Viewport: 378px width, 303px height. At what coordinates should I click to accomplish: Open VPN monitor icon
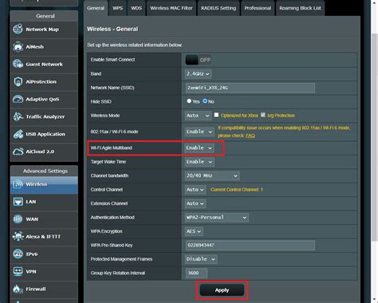(18, 271)
